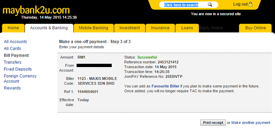Open Rewards in the sidebar
This screenshot has height=132, width=275.
click(12, 88)
